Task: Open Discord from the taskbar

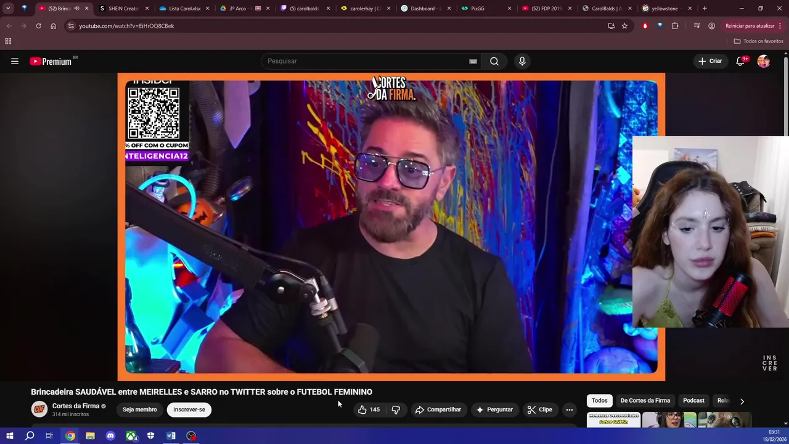Action: click(x=110, y=436)
